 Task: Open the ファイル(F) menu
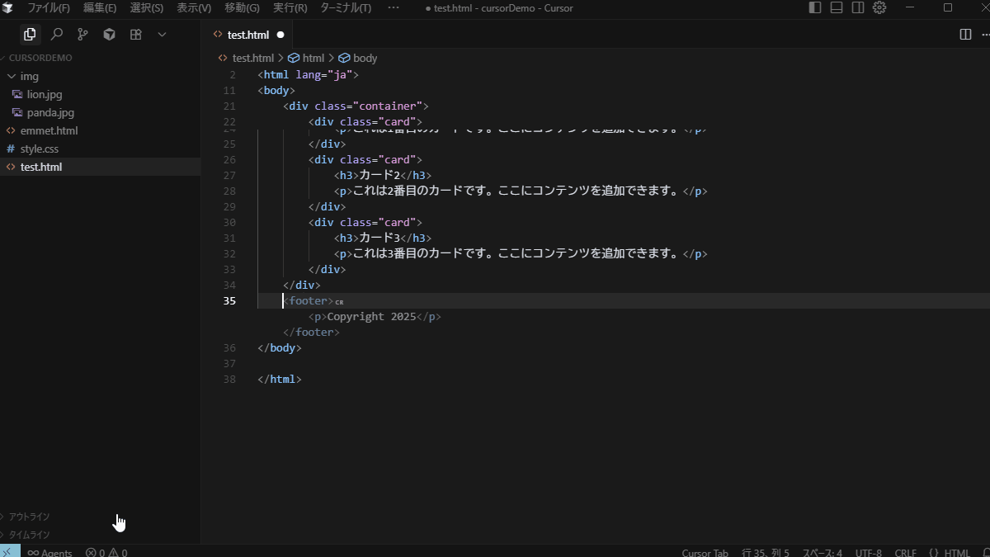tap(49, 7)
